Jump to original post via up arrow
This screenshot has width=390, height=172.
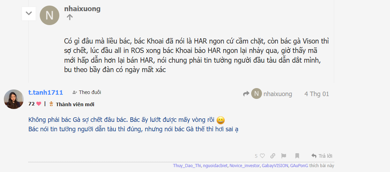[x=70, y=17]
